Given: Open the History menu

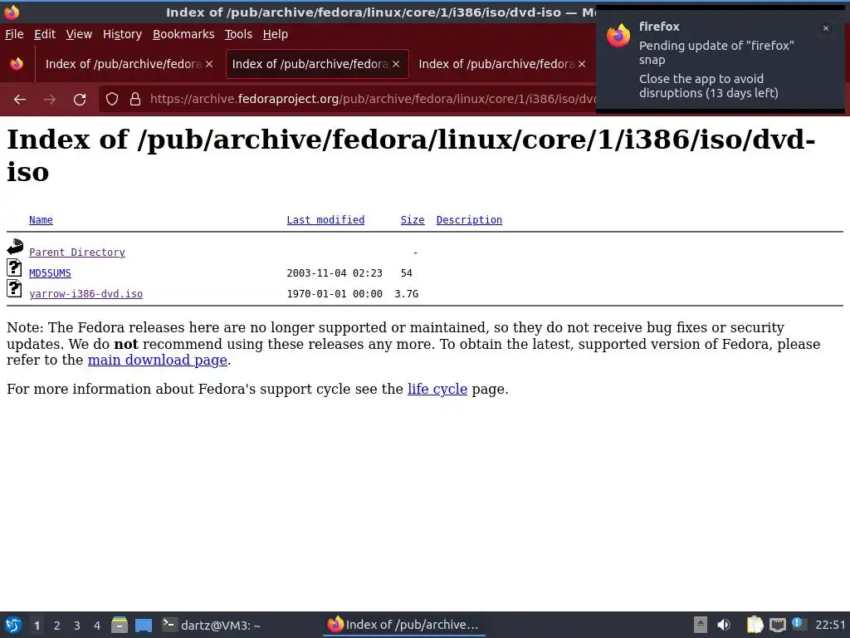Looking at the screenshot, I should [122, 34].
